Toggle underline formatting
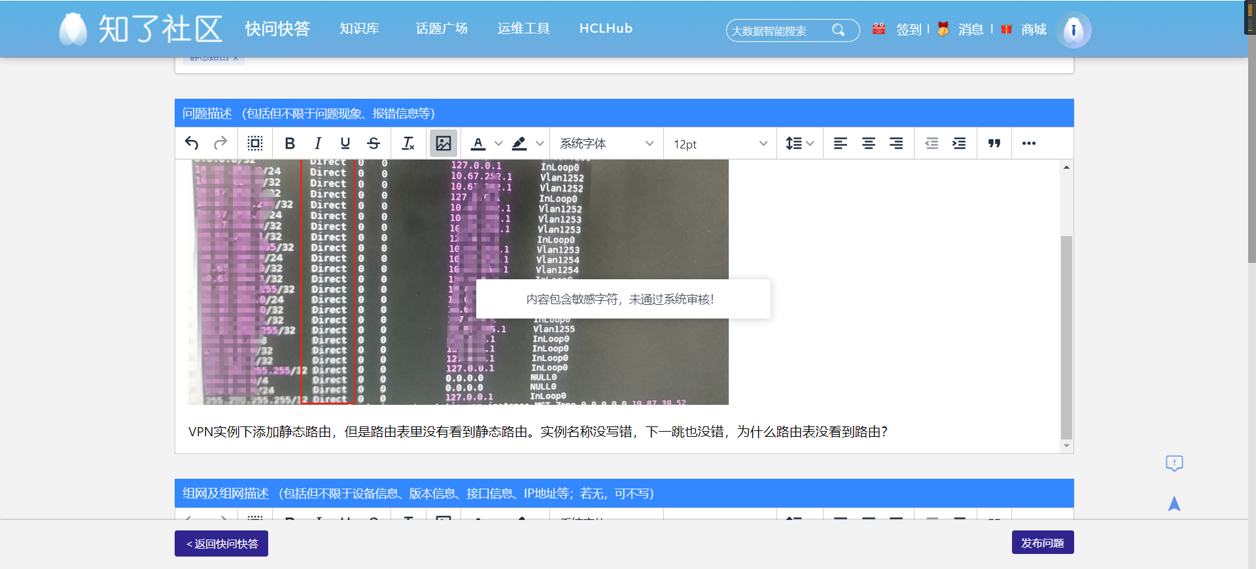1256x569 pixels. 345,143
